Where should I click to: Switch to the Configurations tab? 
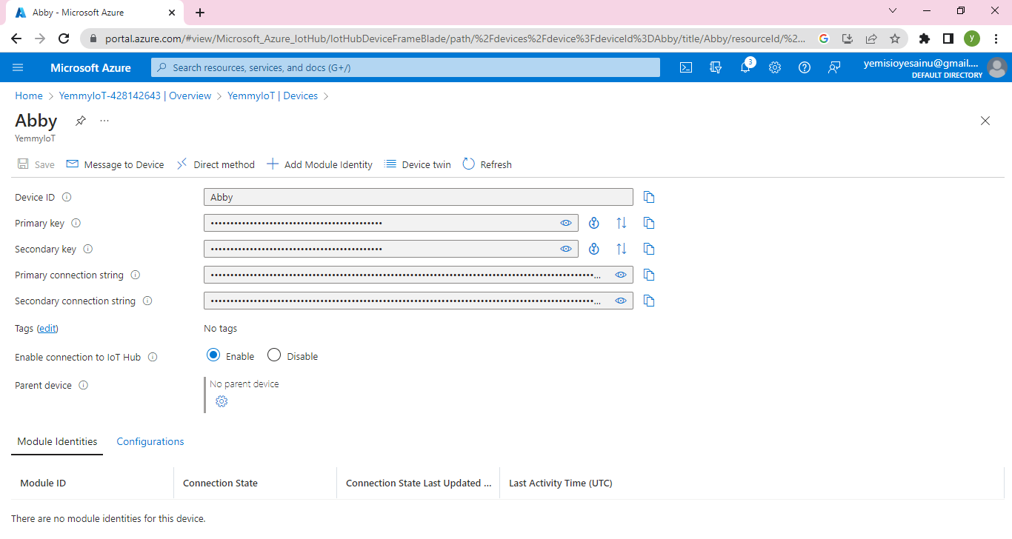[150, 441]
